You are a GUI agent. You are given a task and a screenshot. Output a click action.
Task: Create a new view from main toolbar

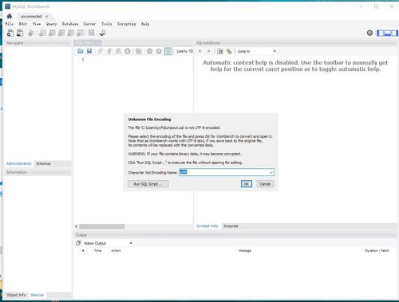(61, 33)
